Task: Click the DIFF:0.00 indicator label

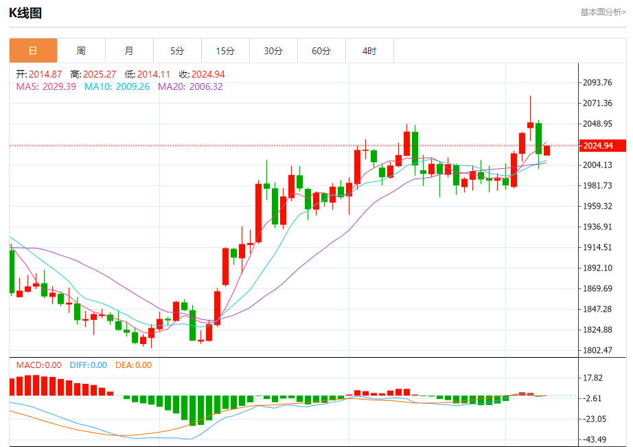Action: [x=89, y=365]
